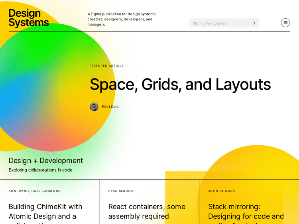Click the Ryan Seddon byline
299x224 pixels.
click(x=121, y=191)
